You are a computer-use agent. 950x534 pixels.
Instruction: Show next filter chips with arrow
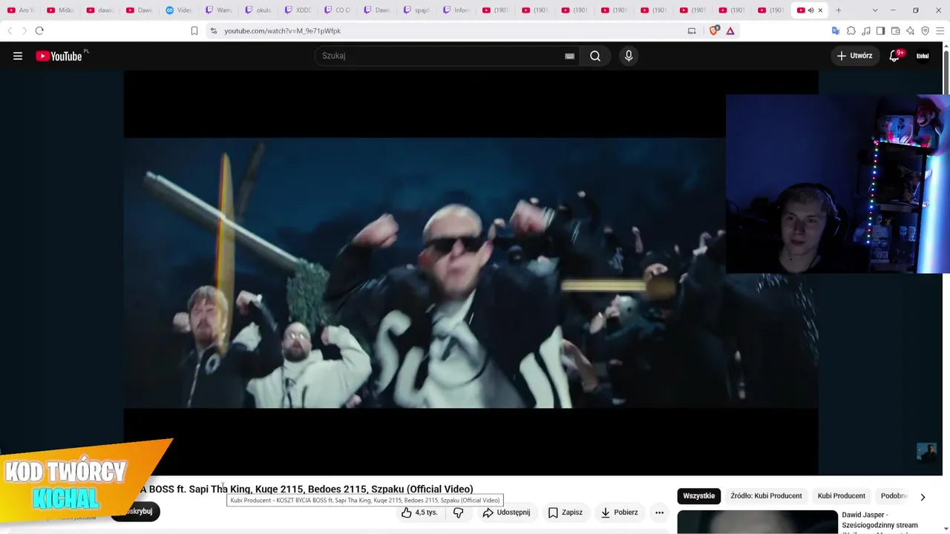[x=923, y=497]
